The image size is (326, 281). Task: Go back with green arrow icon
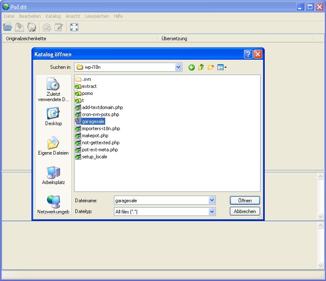191,67
